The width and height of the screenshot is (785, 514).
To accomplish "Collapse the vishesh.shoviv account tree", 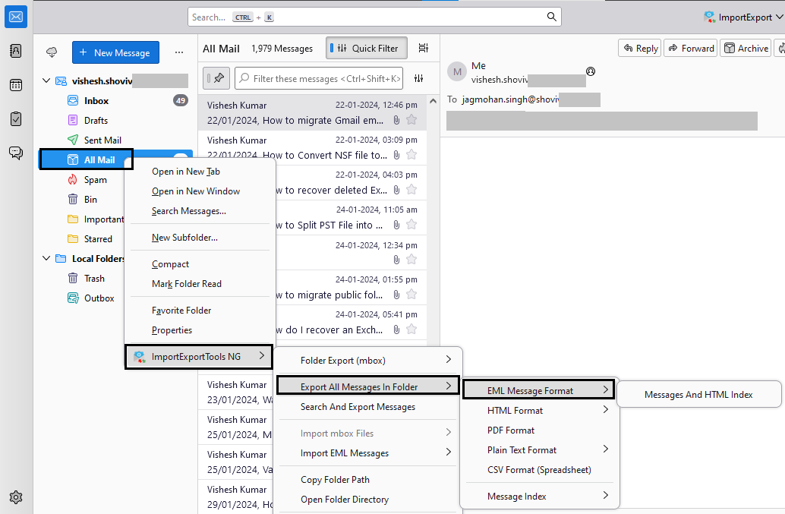I will coord(46,80).
